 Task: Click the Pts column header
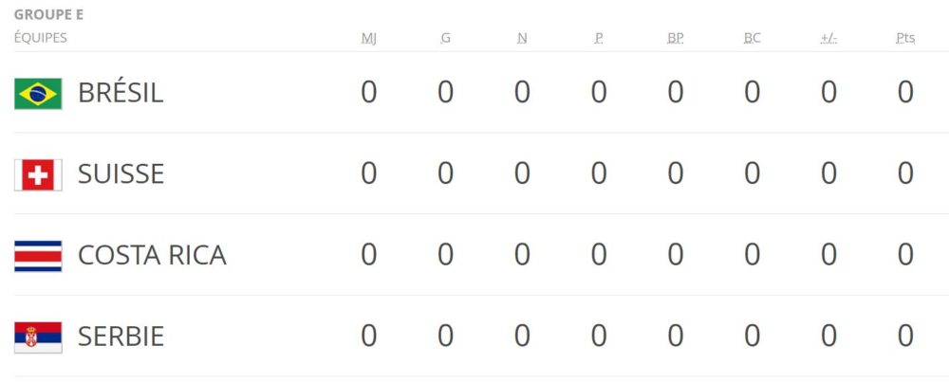pos(905,38)
